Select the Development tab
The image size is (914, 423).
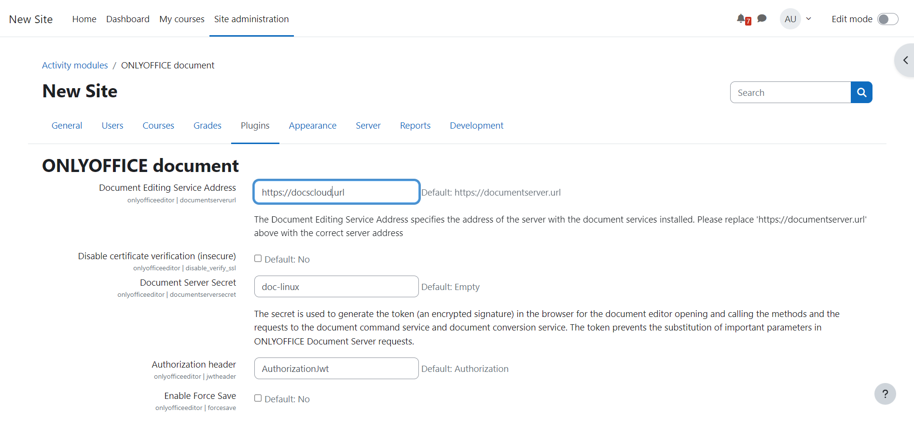tap(476, 126)
